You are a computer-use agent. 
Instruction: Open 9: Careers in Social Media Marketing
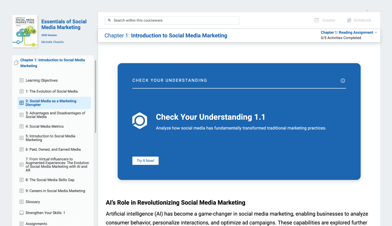point(55,191)
